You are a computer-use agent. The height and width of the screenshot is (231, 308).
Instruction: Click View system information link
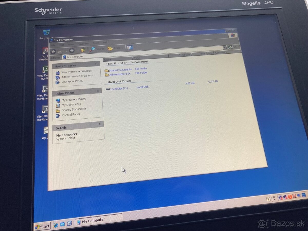click(x=76, y=71)
